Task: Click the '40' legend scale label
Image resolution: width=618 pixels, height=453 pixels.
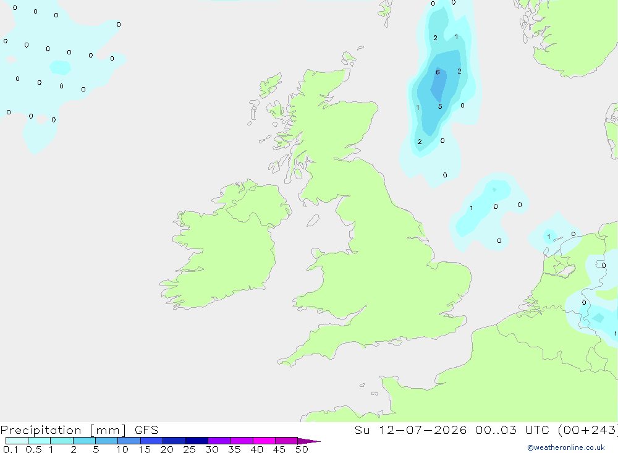Action: [257, 449]
